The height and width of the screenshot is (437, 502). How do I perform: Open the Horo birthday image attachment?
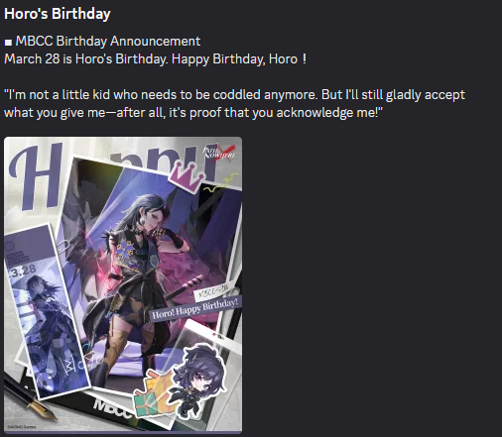123,285
